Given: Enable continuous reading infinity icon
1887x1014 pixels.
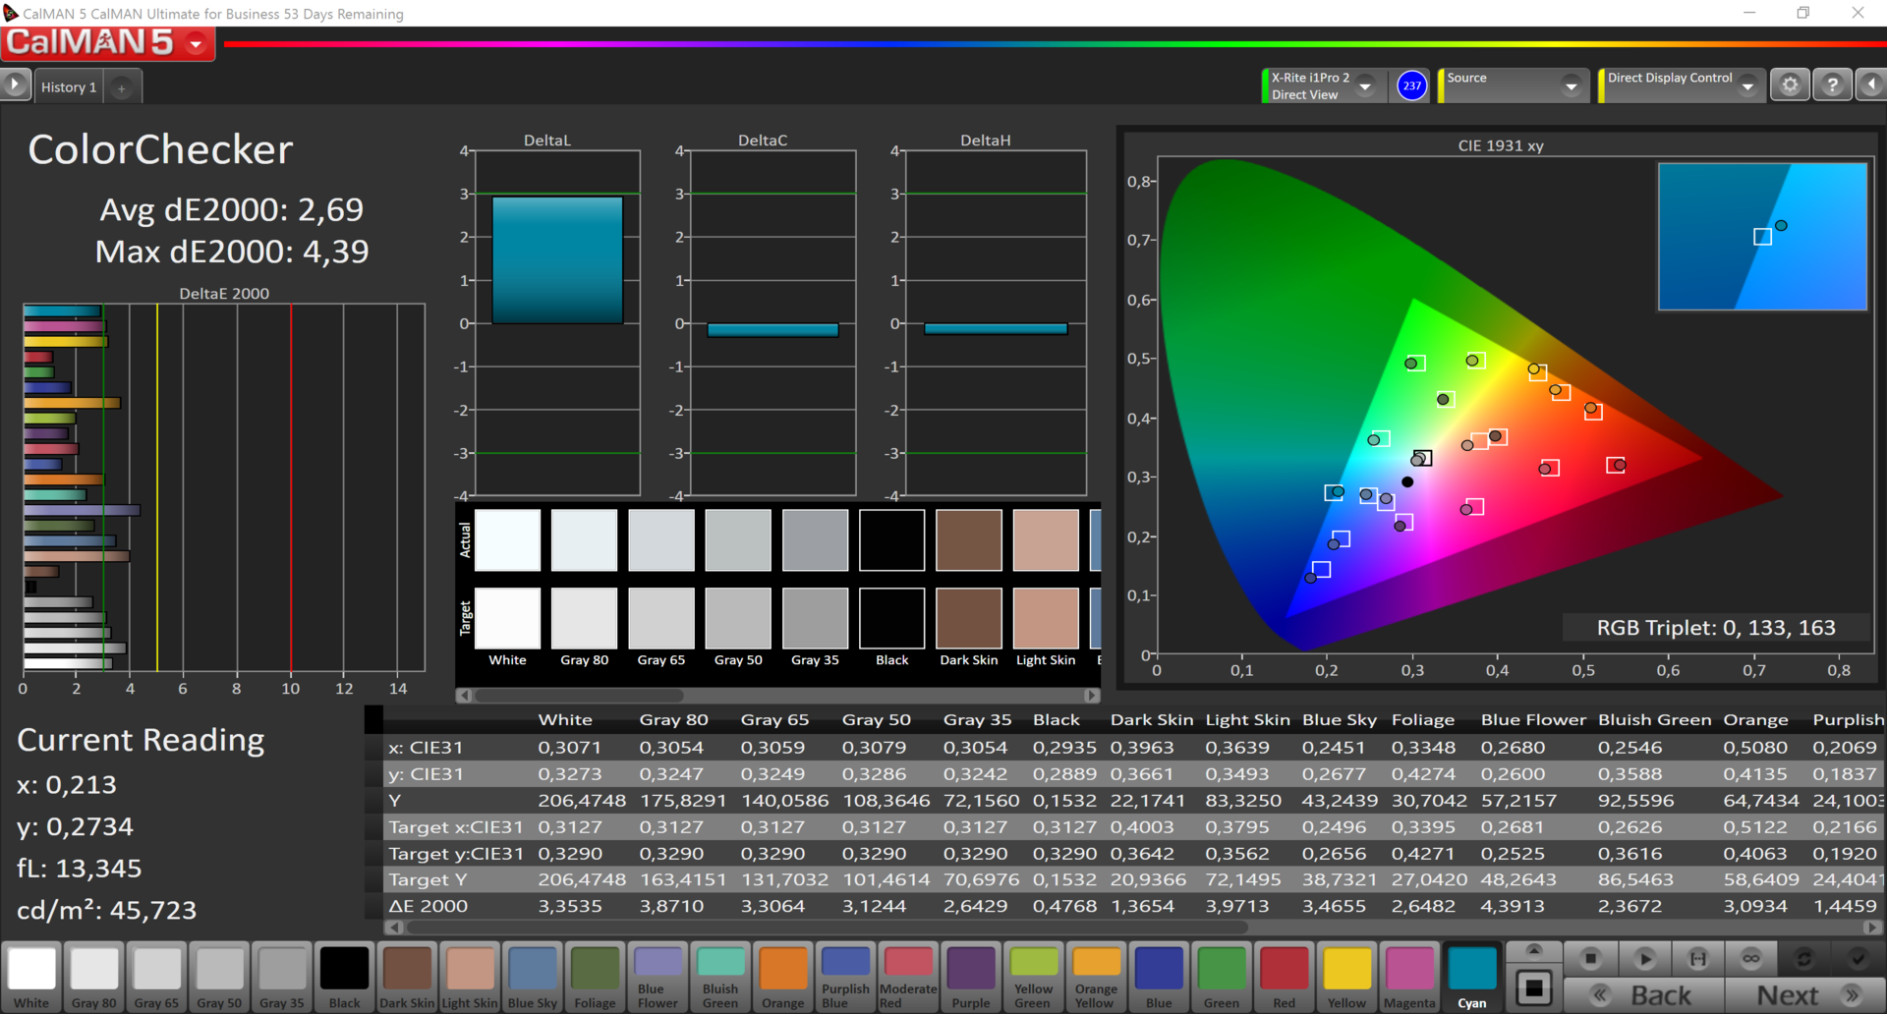Looking at the screenshot, I should coord(1750,958).
